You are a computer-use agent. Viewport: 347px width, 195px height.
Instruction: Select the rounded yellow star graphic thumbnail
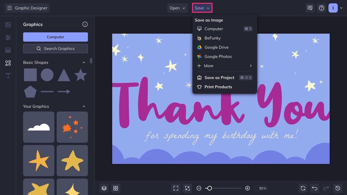tap(72, 161)
